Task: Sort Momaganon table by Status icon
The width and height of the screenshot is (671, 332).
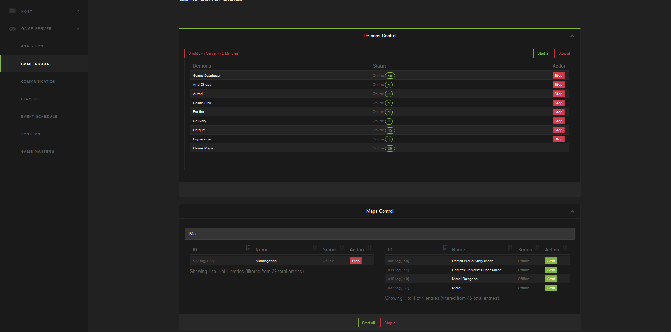Action: tap(342, 248)
